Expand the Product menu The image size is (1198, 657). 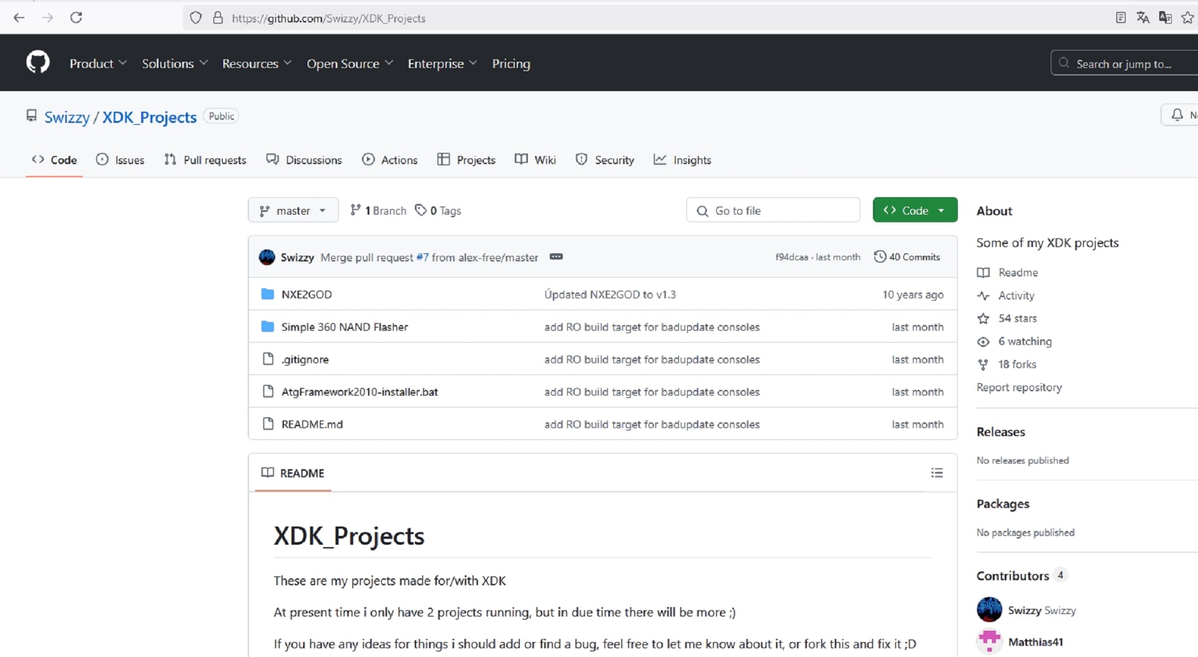click(98, 64)
